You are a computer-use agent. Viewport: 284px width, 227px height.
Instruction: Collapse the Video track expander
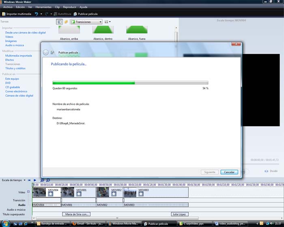(28, 192)
